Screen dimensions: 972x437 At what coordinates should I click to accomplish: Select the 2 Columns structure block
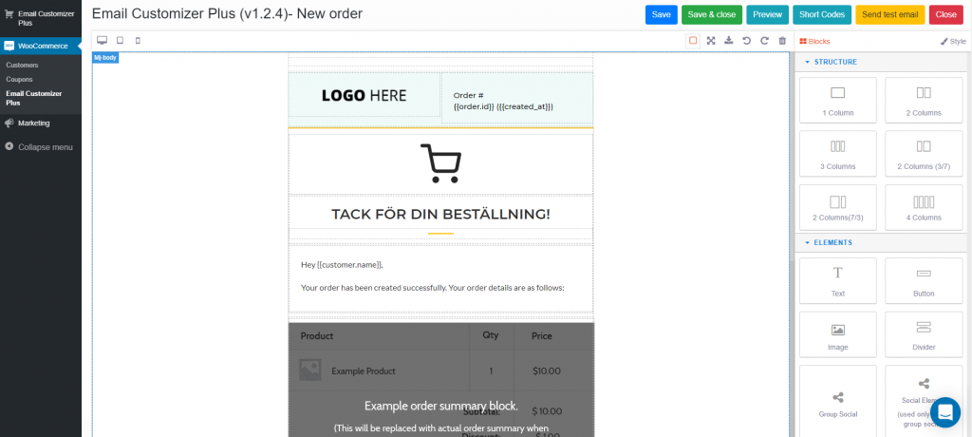click(924, 100)
